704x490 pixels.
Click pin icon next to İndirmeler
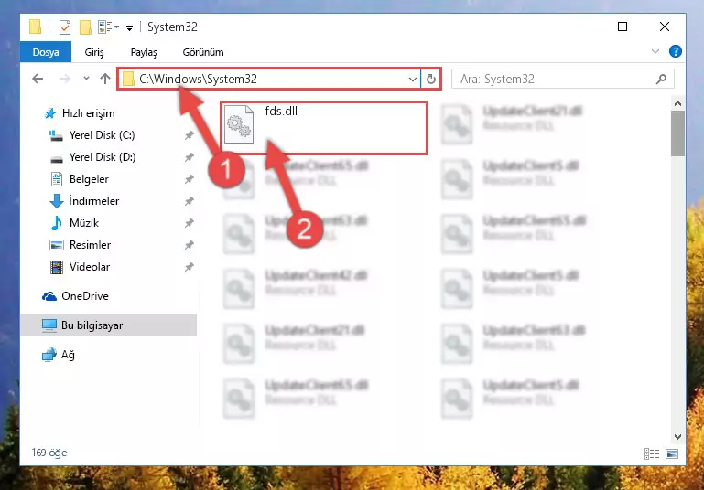point(189,201)
